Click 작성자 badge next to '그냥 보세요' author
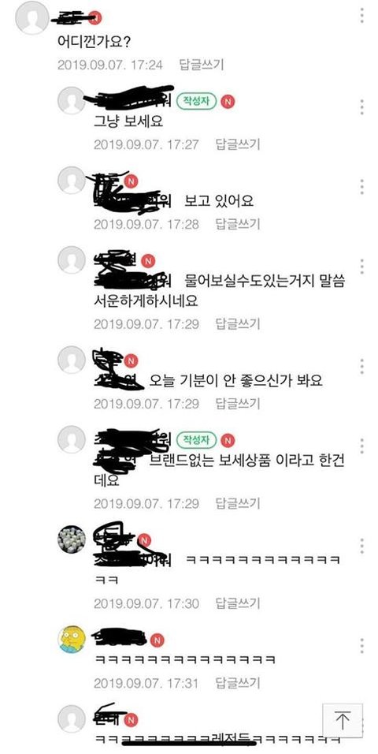The width and height of the screenshot is (378, 754). coord(197,101)
